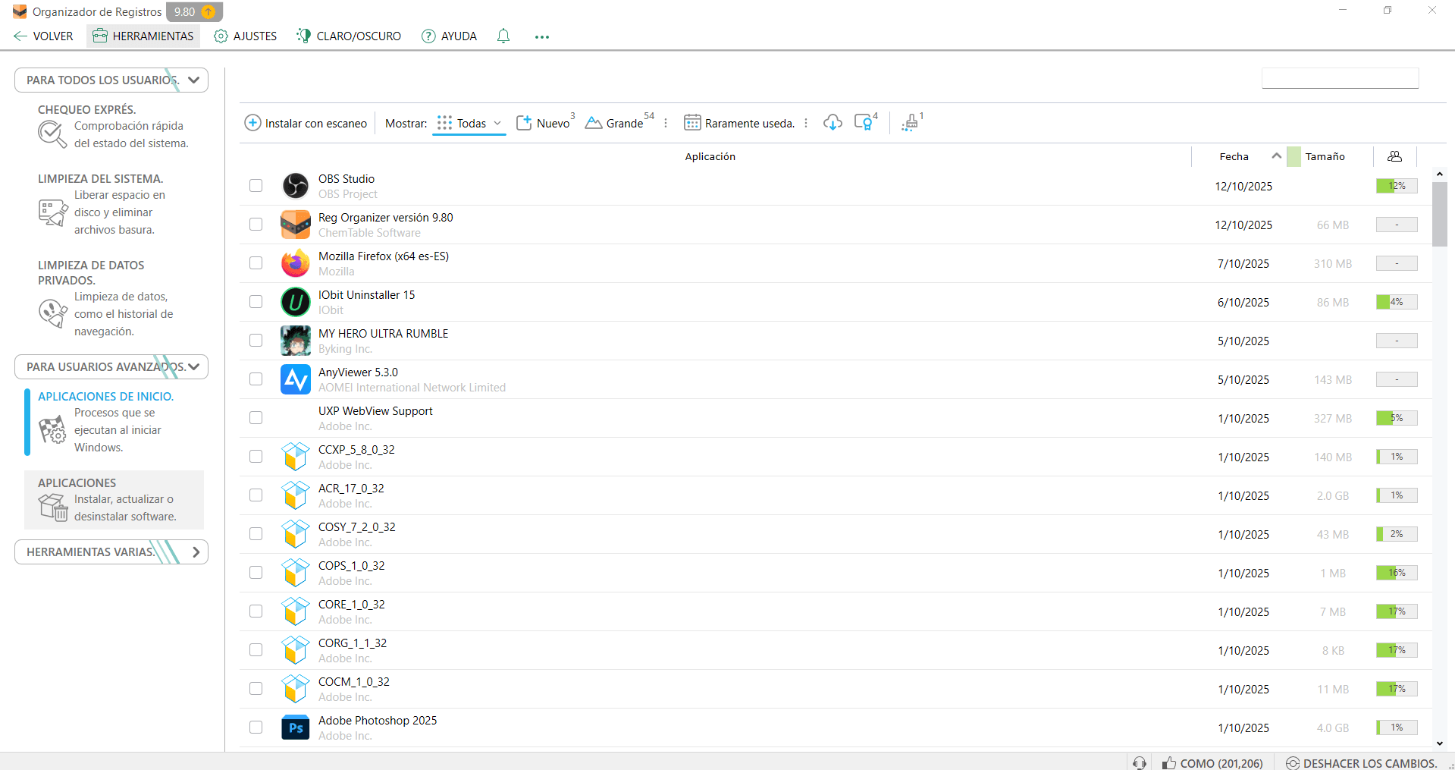1455x770 pixels.
Task: Click the IObit Uninstaller app icon
Action: [x=295, y=302]
